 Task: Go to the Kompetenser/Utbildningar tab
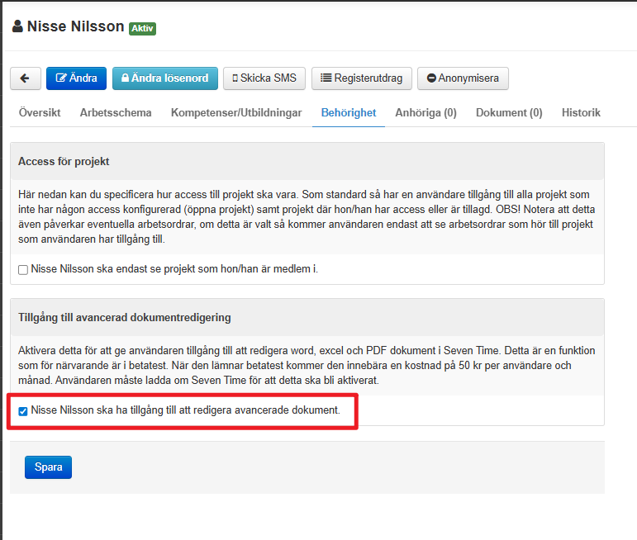(236, 113)
